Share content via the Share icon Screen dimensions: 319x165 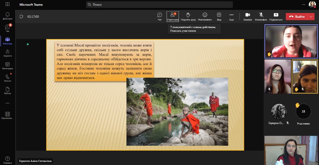[x=276, y=16]
